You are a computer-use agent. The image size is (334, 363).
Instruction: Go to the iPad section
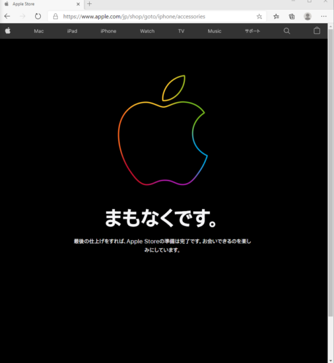coord(72,31)
